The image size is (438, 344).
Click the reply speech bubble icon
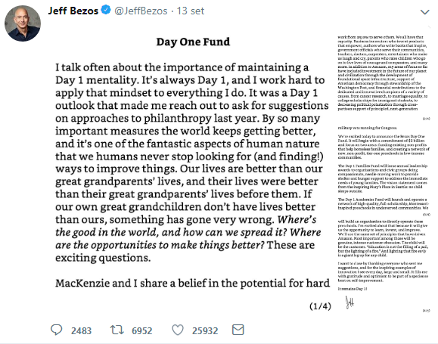pos(57,330)
